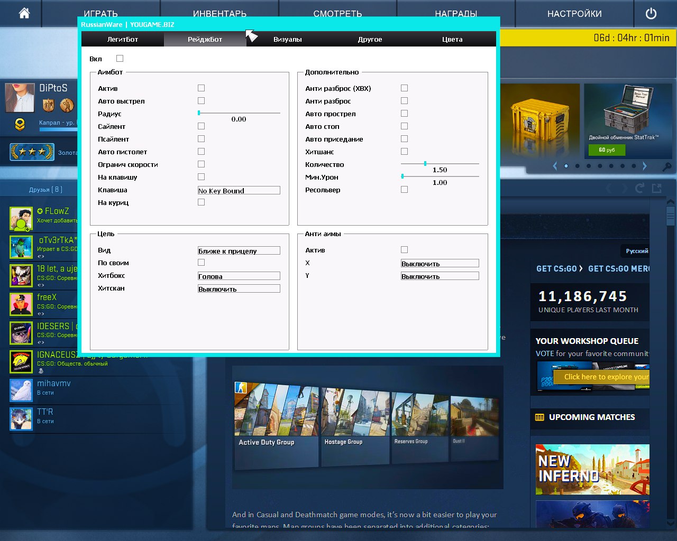Open IGNACEUSZ friend avatar
The image size is (677, 541).
(21, 361)
